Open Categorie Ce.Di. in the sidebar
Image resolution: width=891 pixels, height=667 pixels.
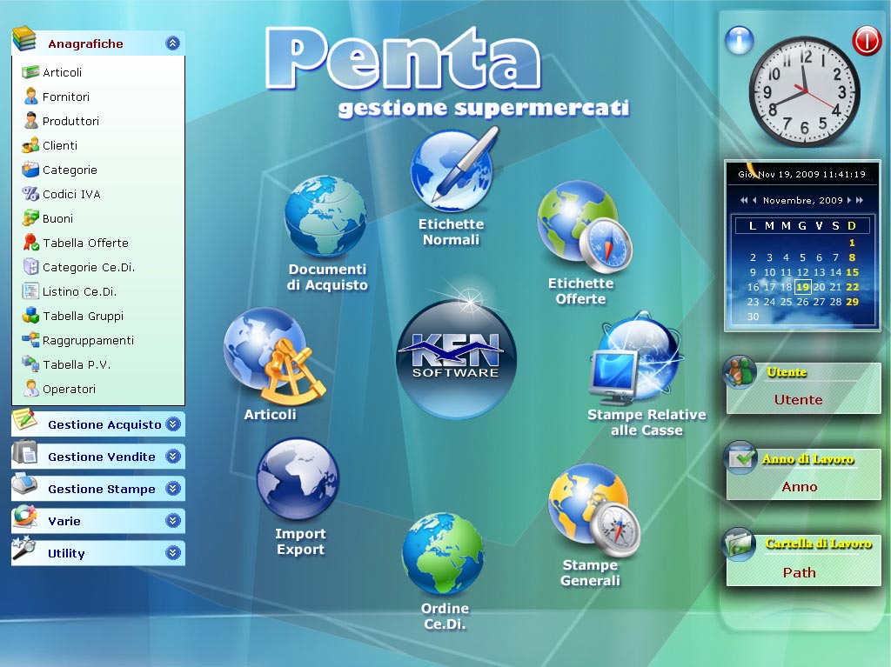[x=89, y=268]
